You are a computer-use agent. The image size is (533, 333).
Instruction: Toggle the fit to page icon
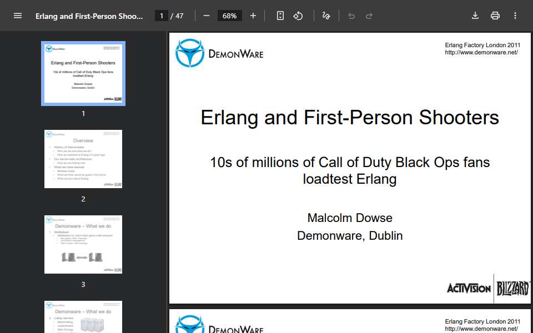click(x=280, y=16)
